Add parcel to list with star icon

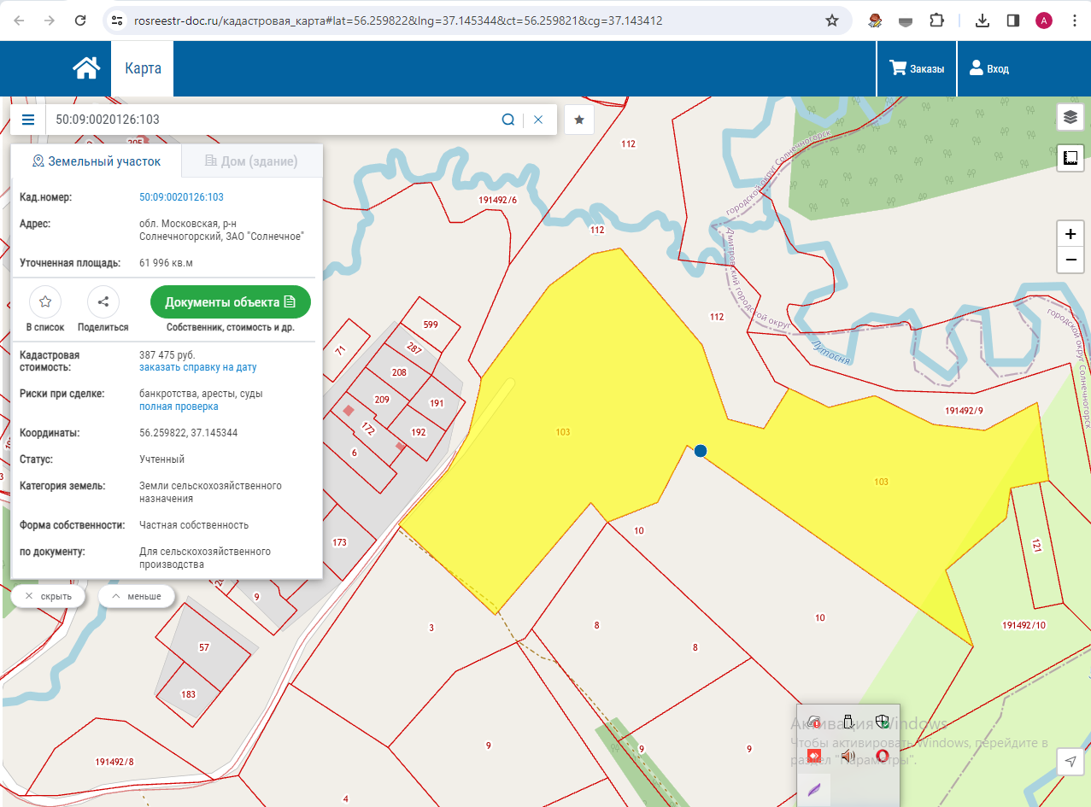pos(45,301)
